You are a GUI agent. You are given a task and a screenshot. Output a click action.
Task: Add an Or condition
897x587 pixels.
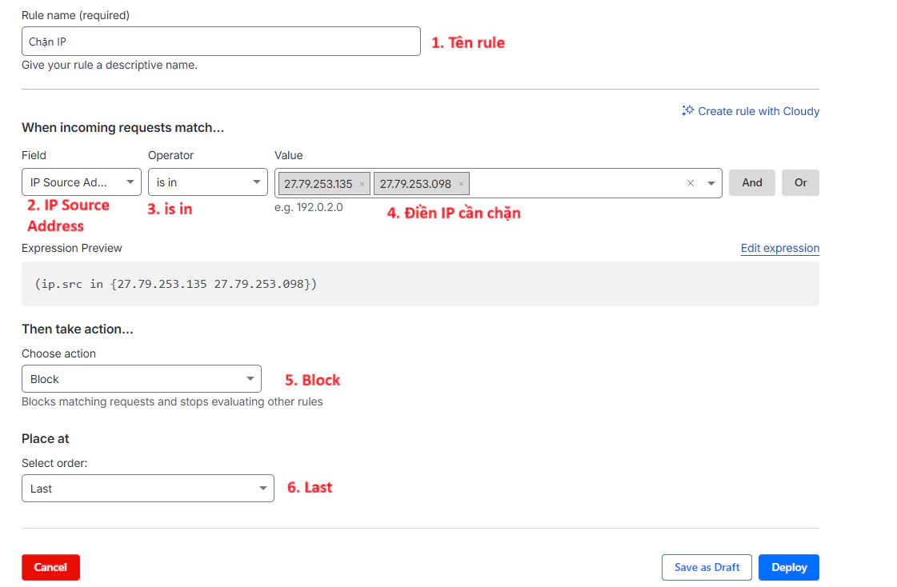click(x=800, y=182)
